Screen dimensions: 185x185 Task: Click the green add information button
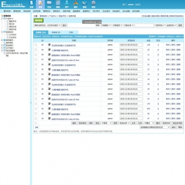click(38, 20)
